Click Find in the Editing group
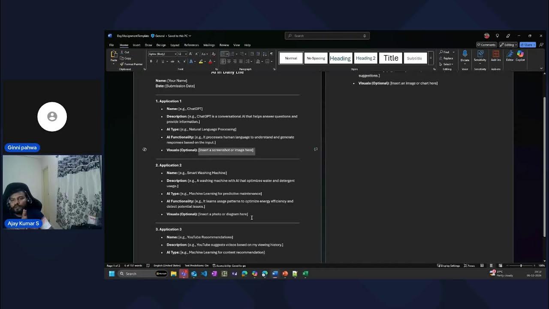The image size is (549, 309). (445, 52)
